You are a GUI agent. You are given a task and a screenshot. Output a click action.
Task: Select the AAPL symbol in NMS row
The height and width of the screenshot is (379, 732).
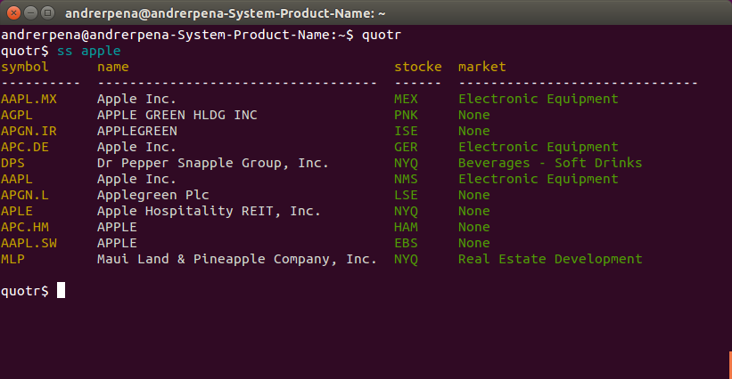pos(17,179)
